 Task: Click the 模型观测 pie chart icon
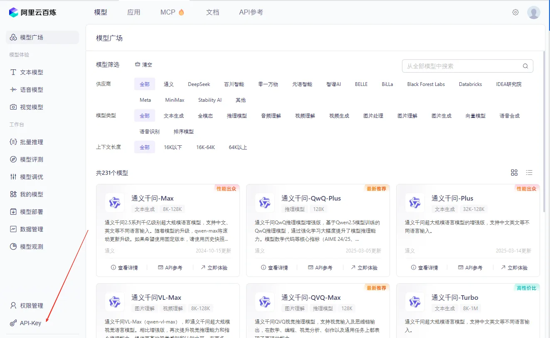pyautogui.click(x=13, y=247)
